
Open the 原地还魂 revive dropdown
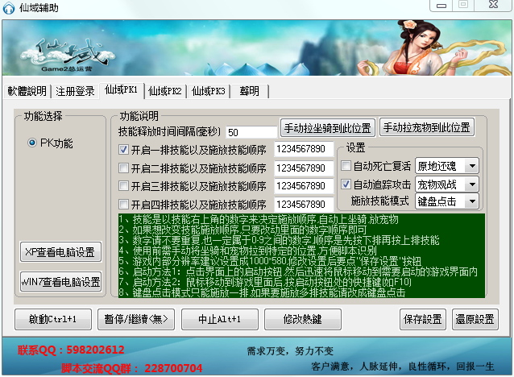point(447,166)
